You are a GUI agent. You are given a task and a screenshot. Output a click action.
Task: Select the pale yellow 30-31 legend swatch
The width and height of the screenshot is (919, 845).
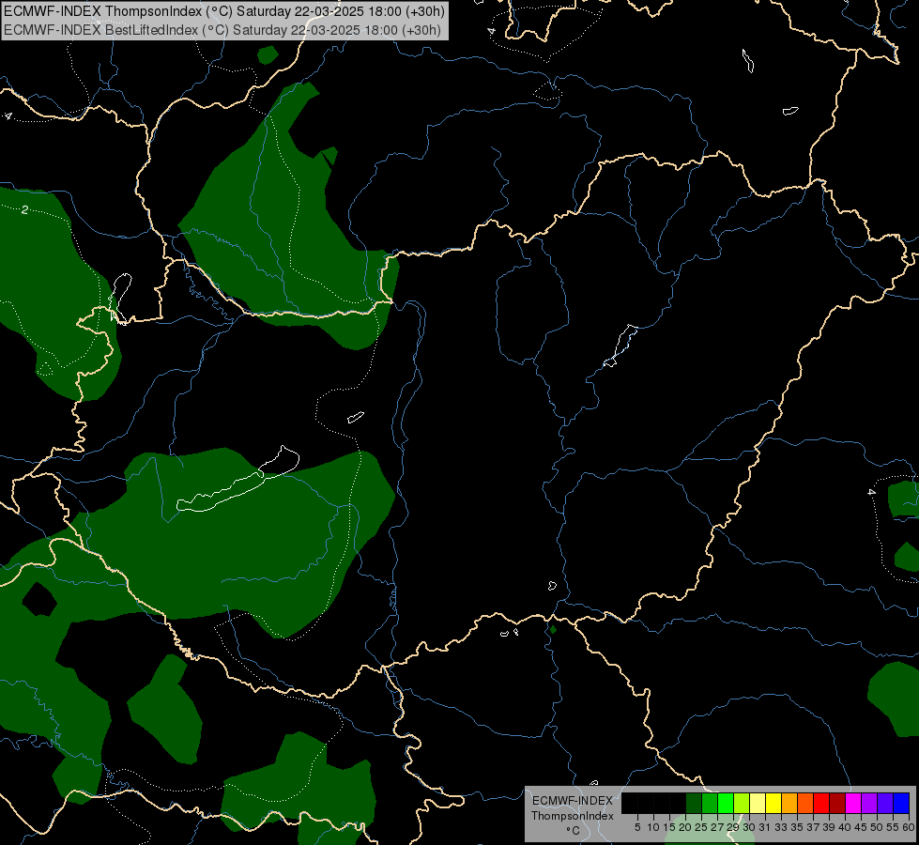click(x=758, y=803)
